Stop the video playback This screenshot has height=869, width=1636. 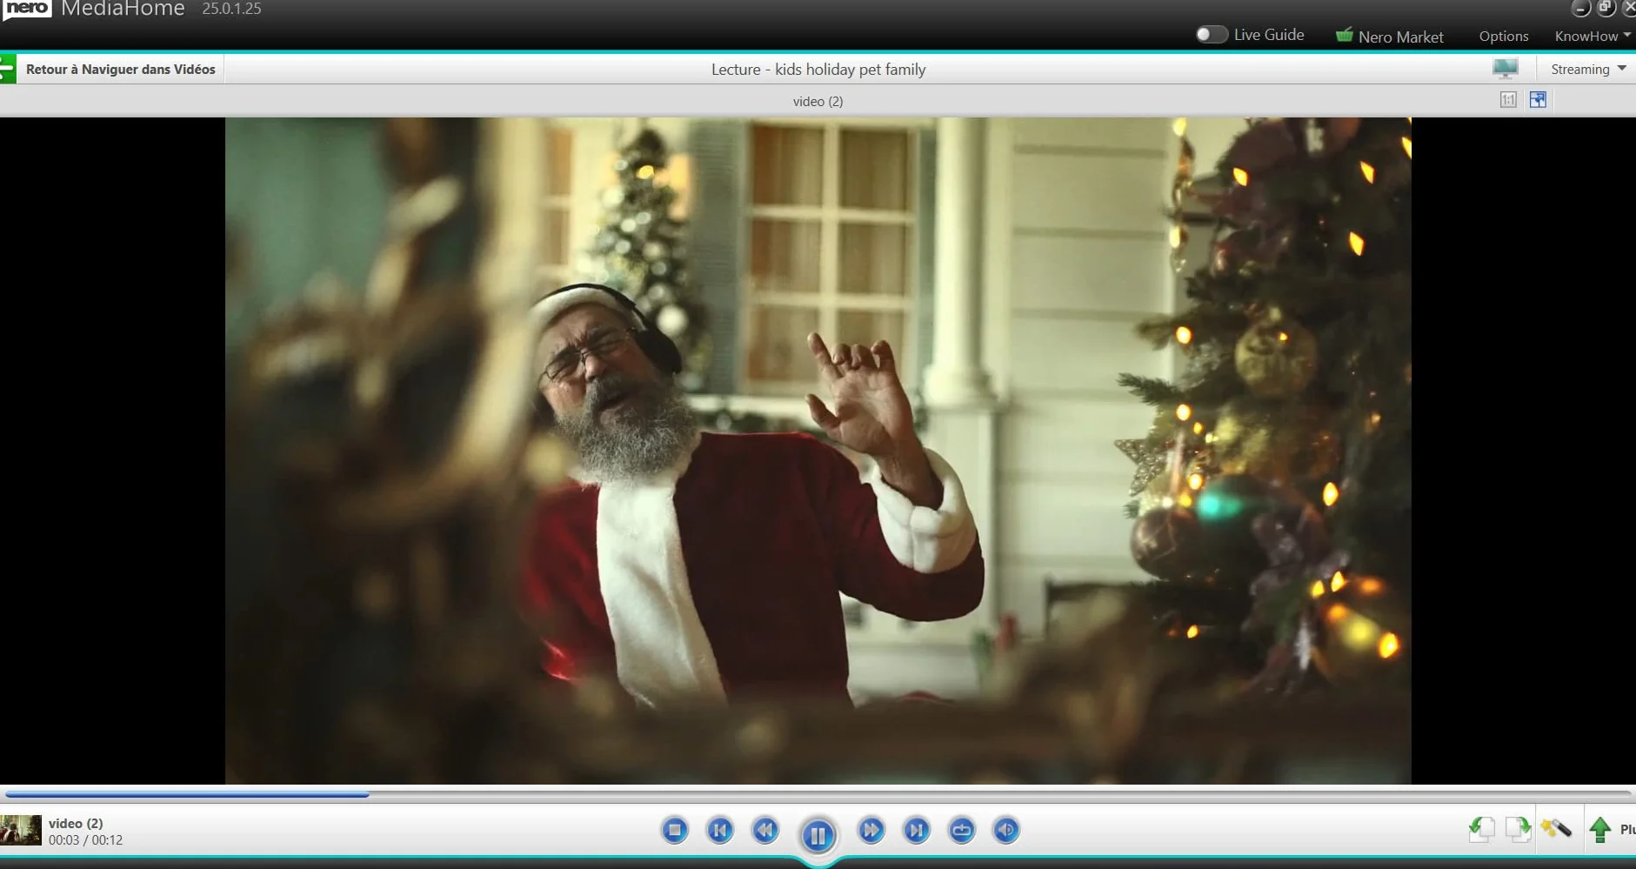tap(674, 830)
